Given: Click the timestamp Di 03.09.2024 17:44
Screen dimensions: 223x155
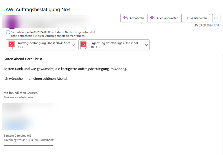Looking at the screenshot, I should [x=208, y=25].
